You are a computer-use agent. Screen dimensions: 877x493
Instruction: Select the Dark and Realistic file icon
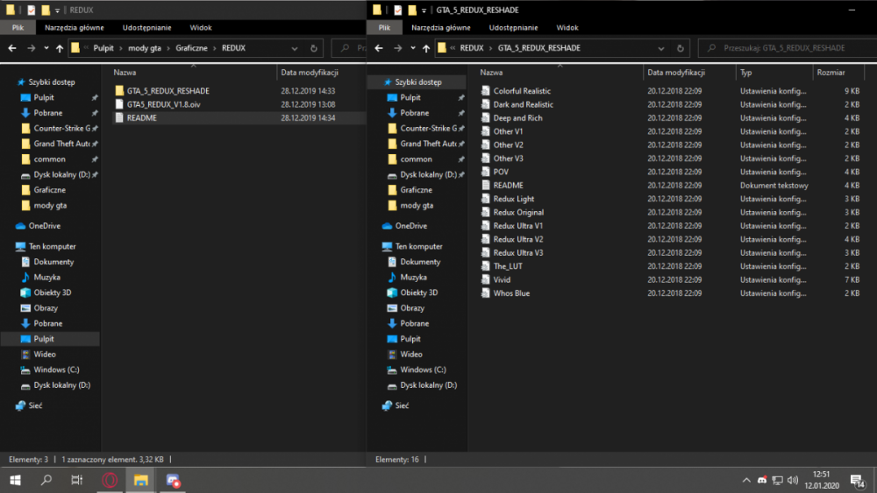486,104
